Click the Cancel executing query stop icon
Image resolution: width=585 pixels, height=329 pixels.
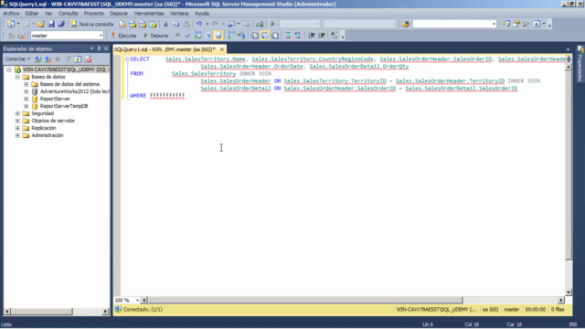177,36
